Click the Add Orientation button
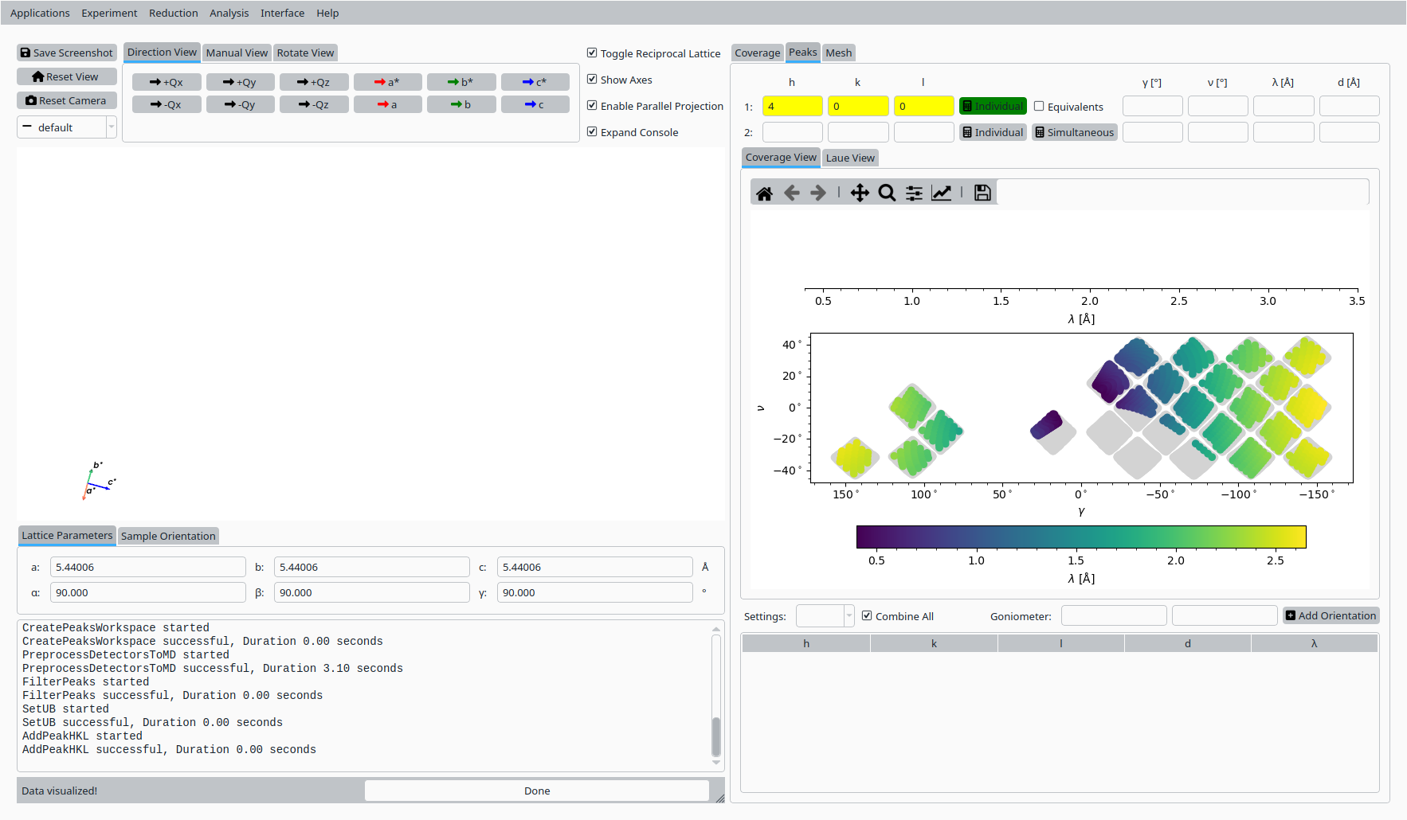 pyautogui.click(x=1331, y=615)
